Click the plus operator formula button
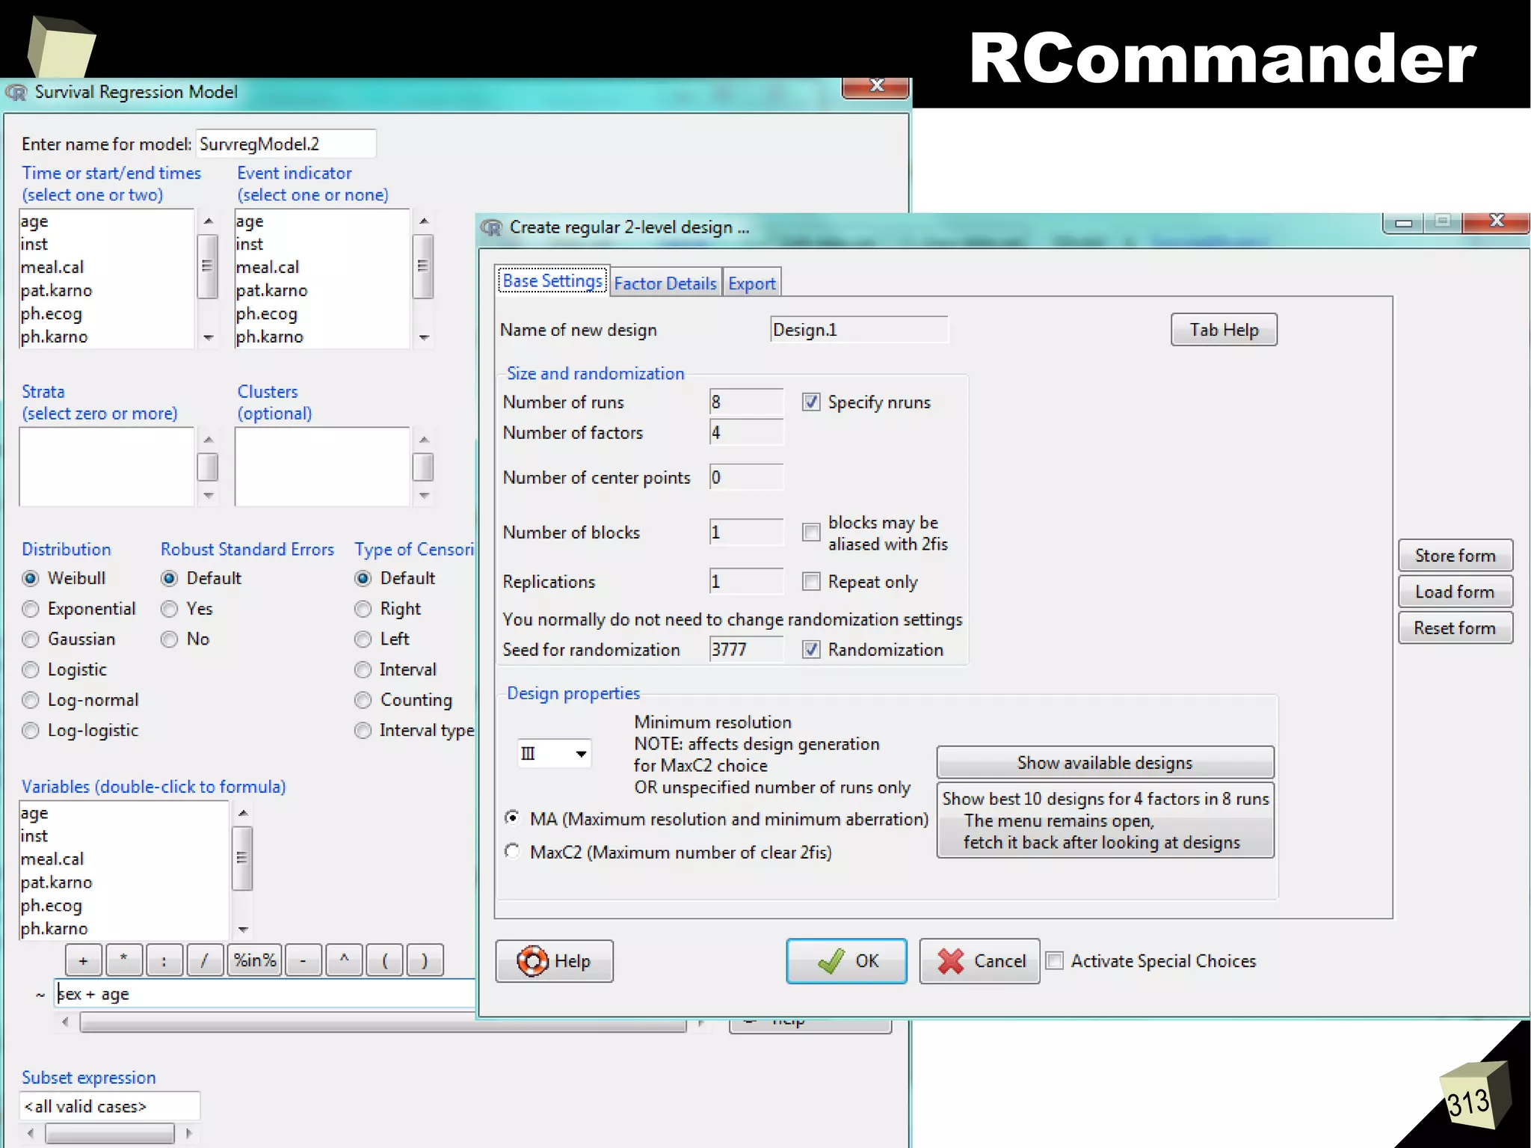The height and width of the screenshot is (1148, 1531). [x=83, y=960]
